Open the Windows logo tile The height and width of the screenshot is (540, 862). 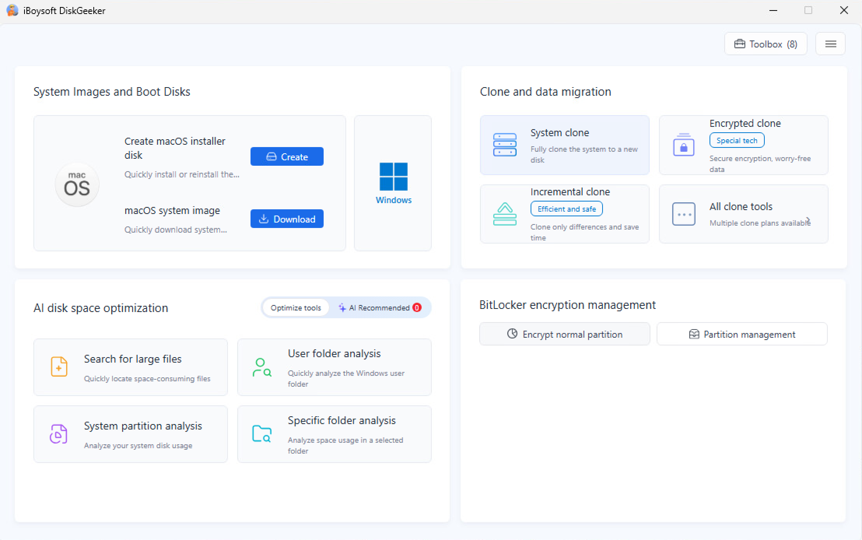tap(393, 183)
